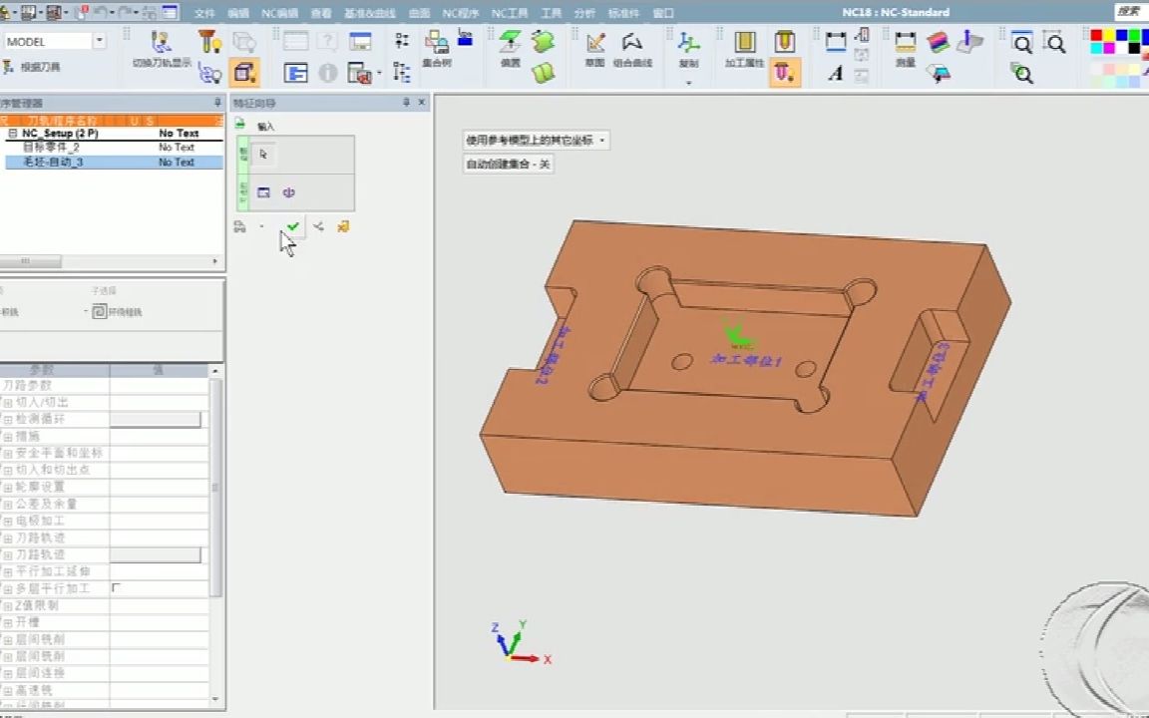Open the MODEL dropdown list

99,41
